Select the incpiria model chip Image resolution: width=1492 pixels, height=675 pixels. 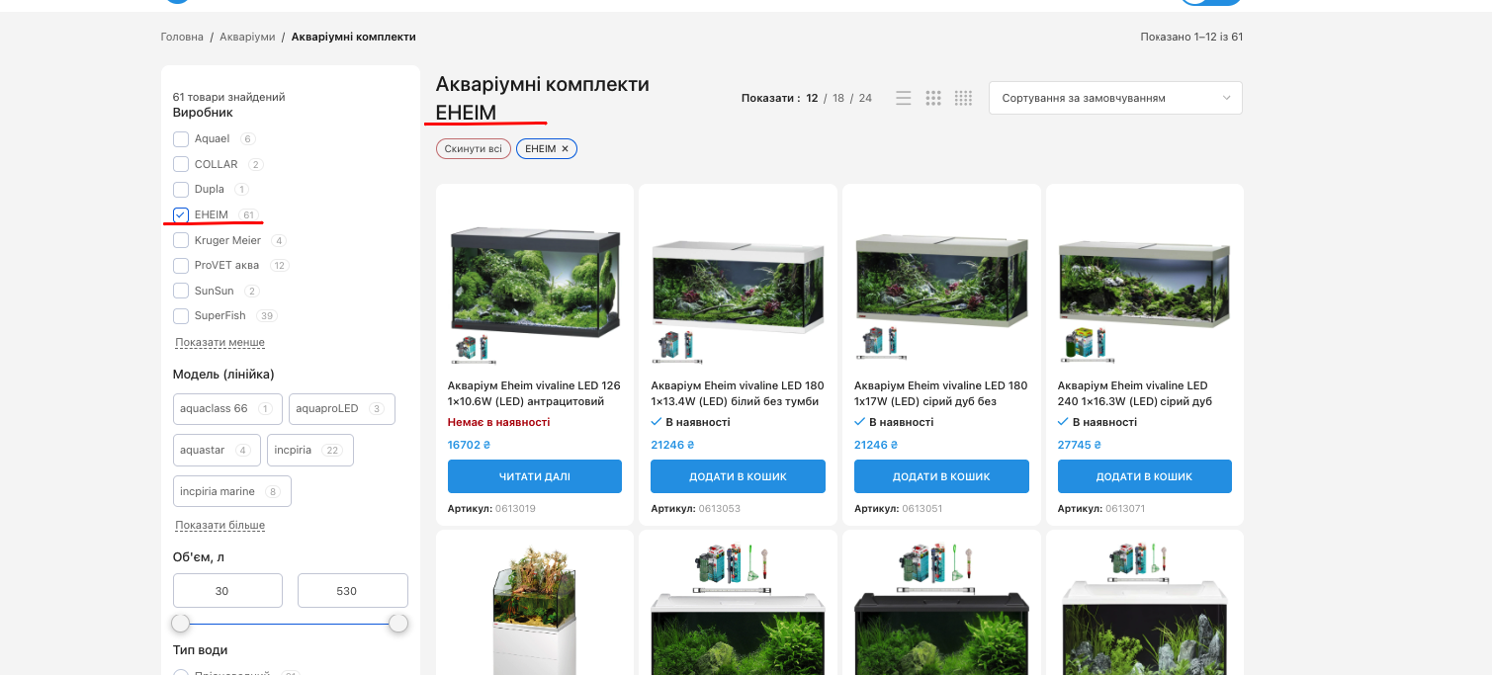pos(310,450)
